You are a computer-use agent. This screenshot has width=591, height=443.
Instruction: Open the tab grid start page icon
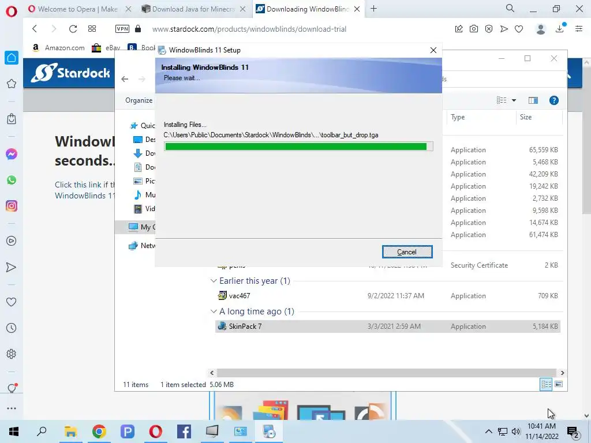point(92,29)
